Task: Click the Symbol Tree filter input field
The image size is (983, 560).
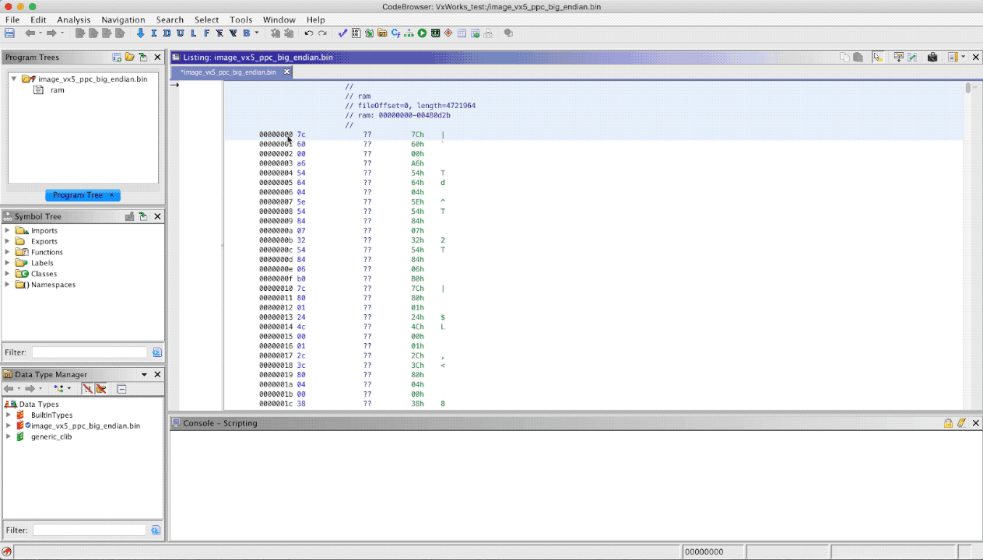Action: point(90,352)
